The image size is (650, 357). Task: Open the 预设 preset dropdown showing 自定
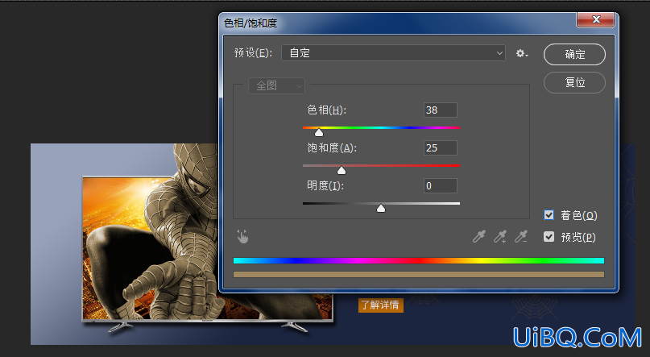(x=393, y=53)
